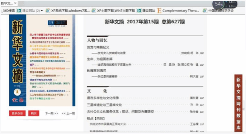This screenshot has height=134, width=246.
Task: Open article 教诲直到魂灵
Action: coord(96,71)
